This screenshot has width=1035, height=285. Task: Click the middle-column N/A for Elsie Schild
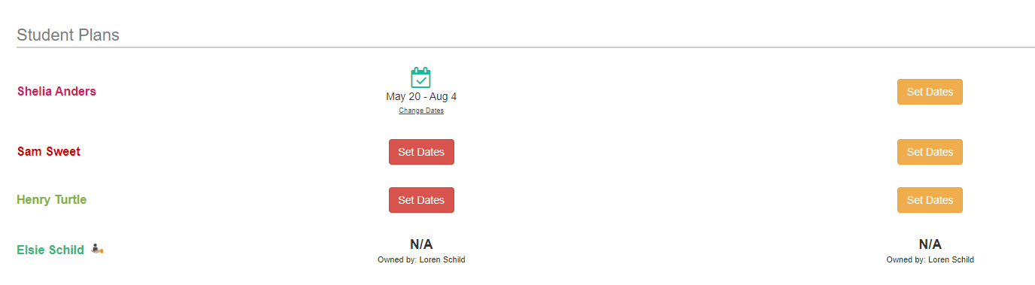point(421,244)
